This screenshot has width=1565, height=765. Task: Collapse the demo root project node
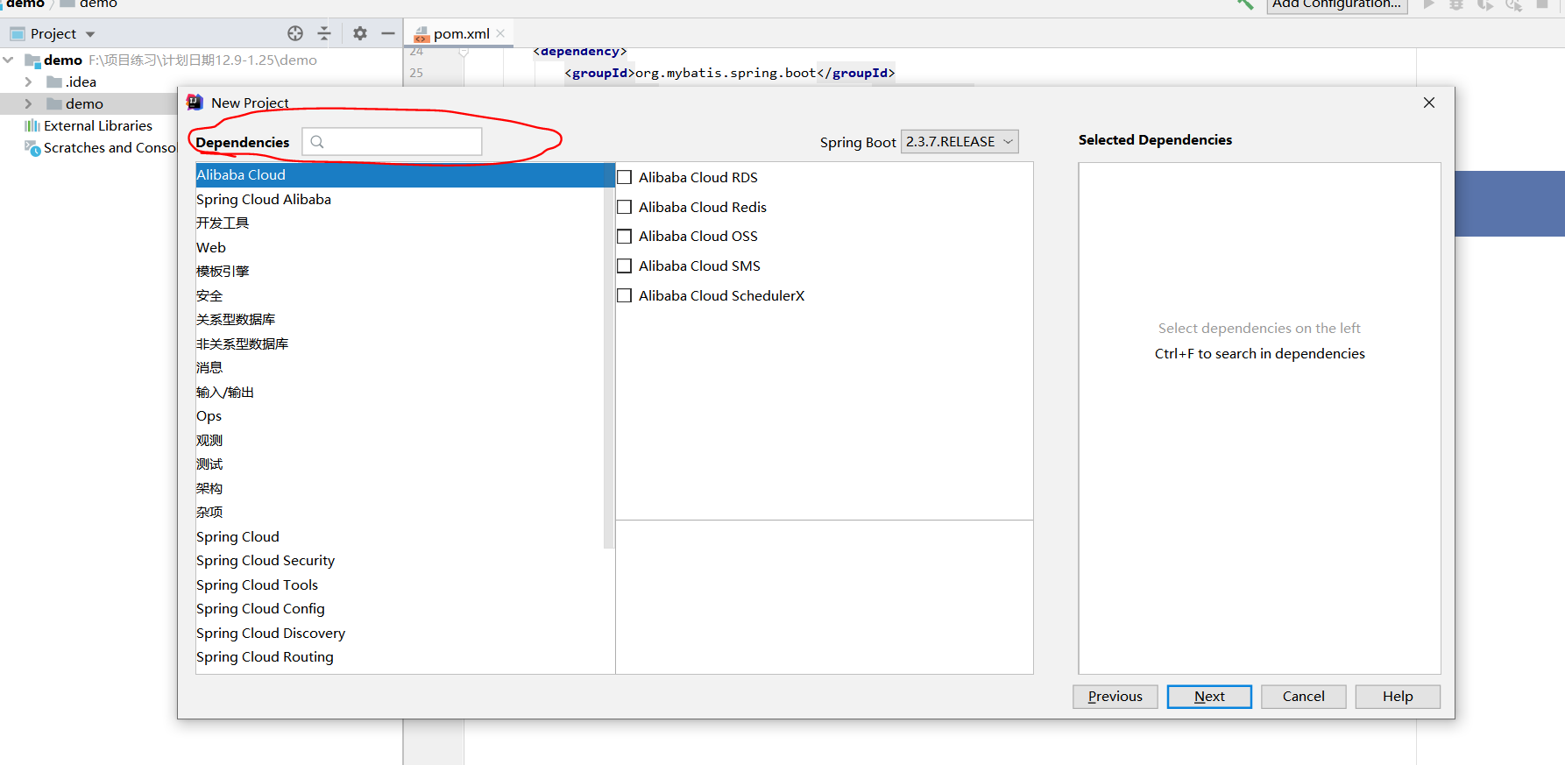[x=9, y=60]
